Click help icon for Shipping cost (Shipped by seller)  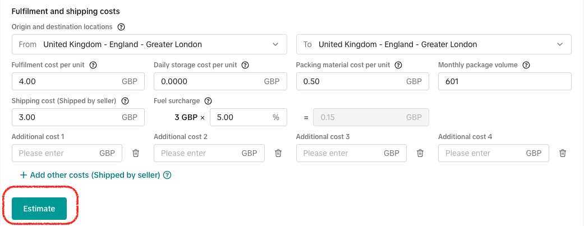pos(125,101)
